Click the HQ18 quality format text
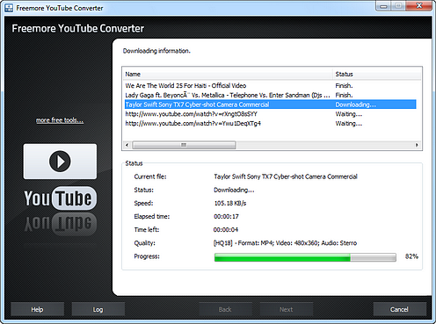This screenshot has width=436, height=324. pyautogui.click(x=285, y=243)
